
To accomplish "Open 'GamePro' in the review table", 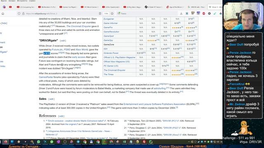I will pyautogui.click(x=108, y=28).
